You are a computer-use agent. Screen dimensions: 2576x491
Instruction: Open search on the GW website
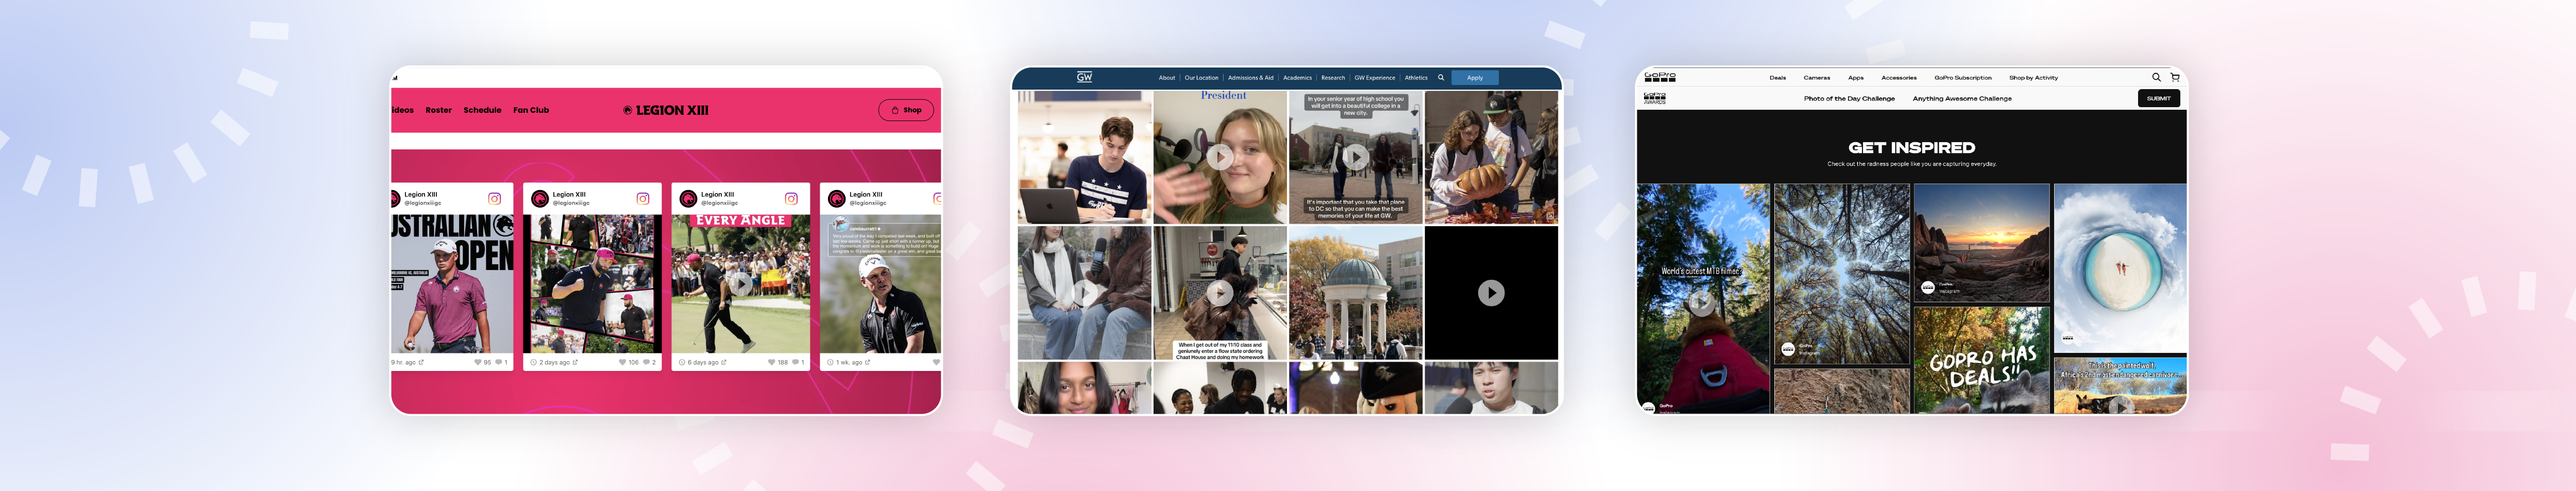pyautogui.click(x=1441, y=77)
